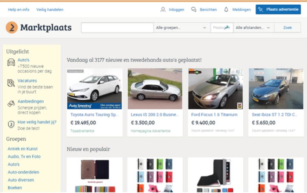This screenshot has height=193, width=307.
Task: Click Seat Ibiza ST 1.2 TDI title
Action: point(274,115)
